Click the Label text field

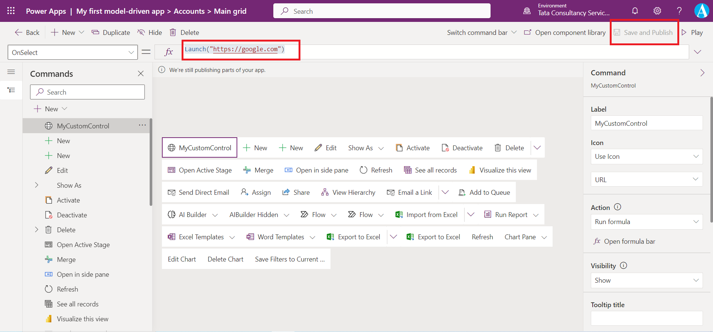(x=647, y=123)
